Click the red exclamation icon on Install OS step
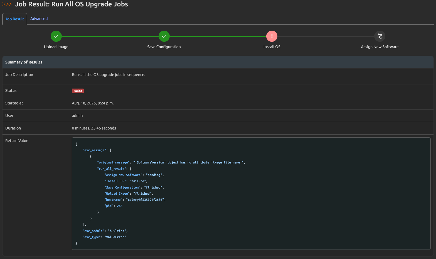This screenshot has width=436, height=259. (x=272, y=36)
